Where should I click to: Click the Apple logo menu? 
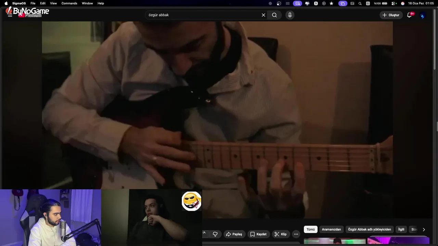pyautogui.click(x=6, y=3)
